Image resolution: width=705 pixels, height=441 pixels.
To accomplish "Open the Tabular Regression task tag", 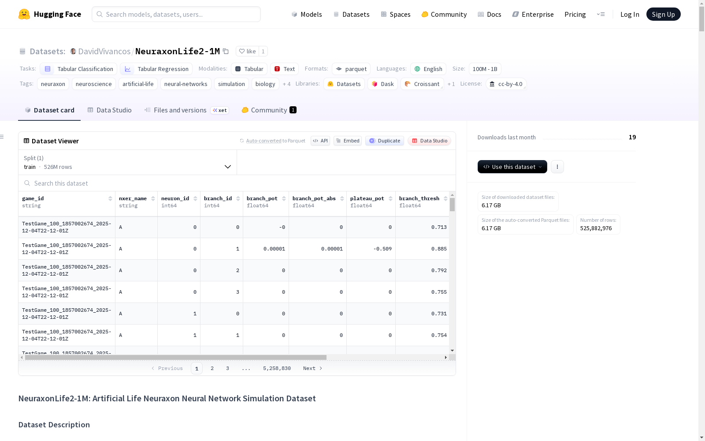I will (x=156, y=69).
